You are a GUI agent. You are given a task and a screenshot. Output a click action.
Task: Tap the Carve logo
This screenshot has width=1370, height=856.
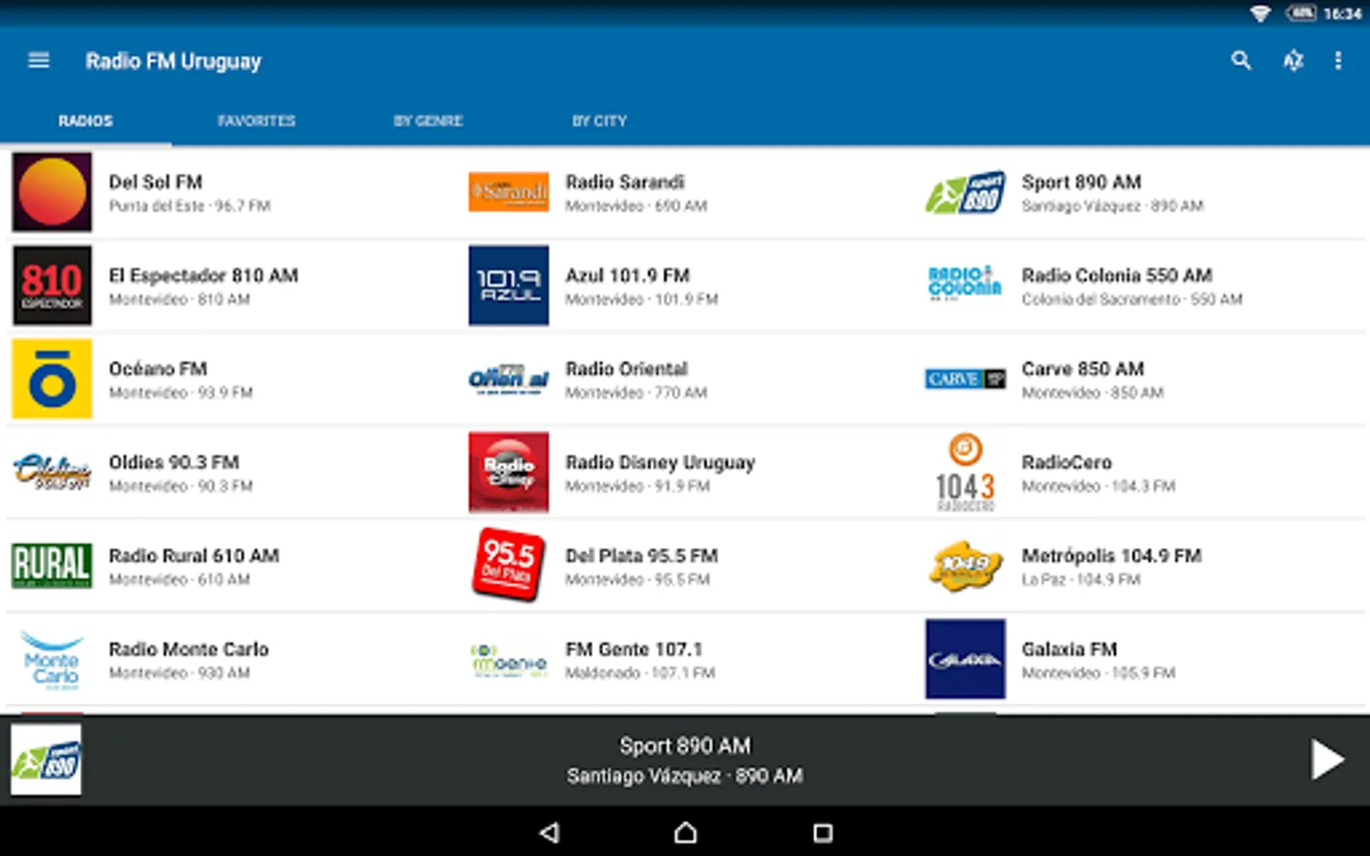click(966, 379)
